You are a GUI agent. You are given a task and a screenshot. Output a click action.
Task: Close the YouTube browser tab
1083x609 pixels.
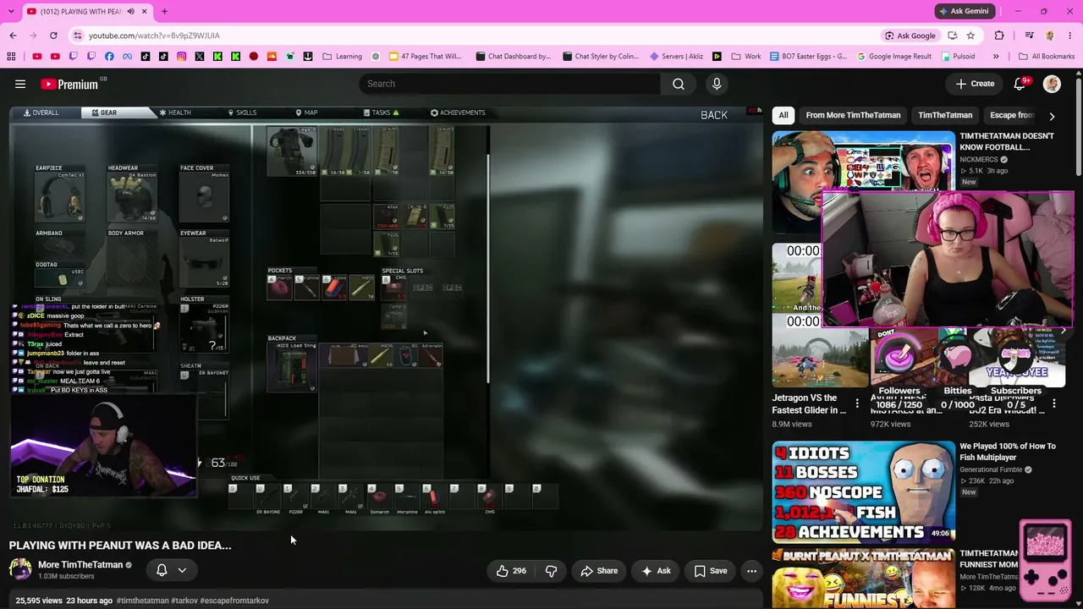coord(145,11)
